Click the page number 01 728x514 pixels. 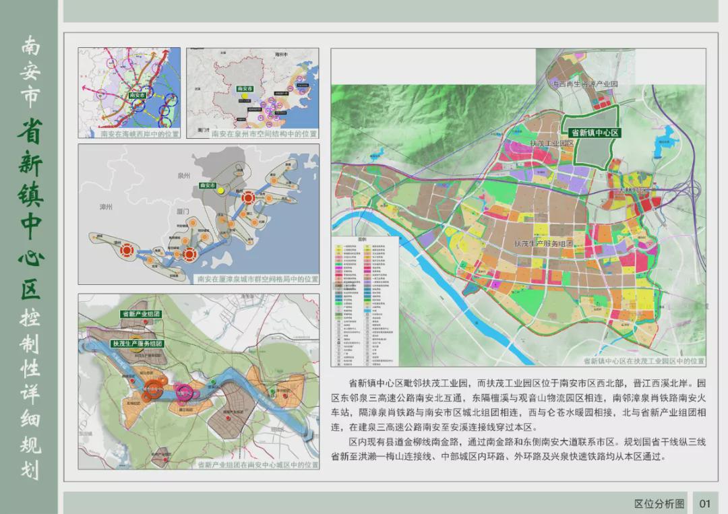(x=705, y=503)
